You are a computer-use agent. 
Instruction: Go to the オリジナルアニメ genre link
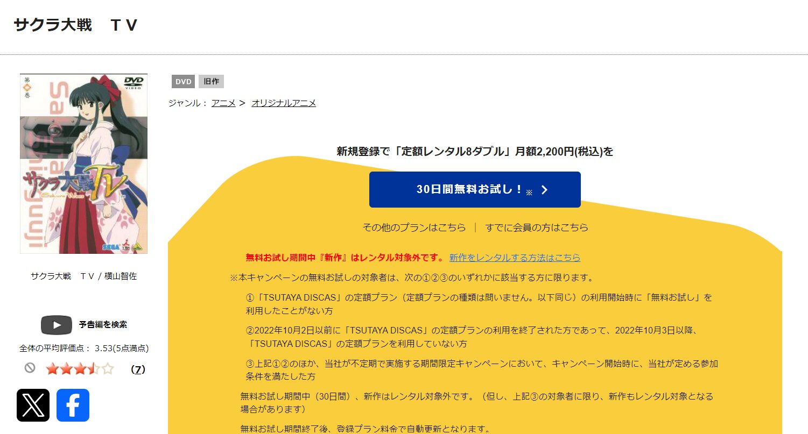coord(284,103)
